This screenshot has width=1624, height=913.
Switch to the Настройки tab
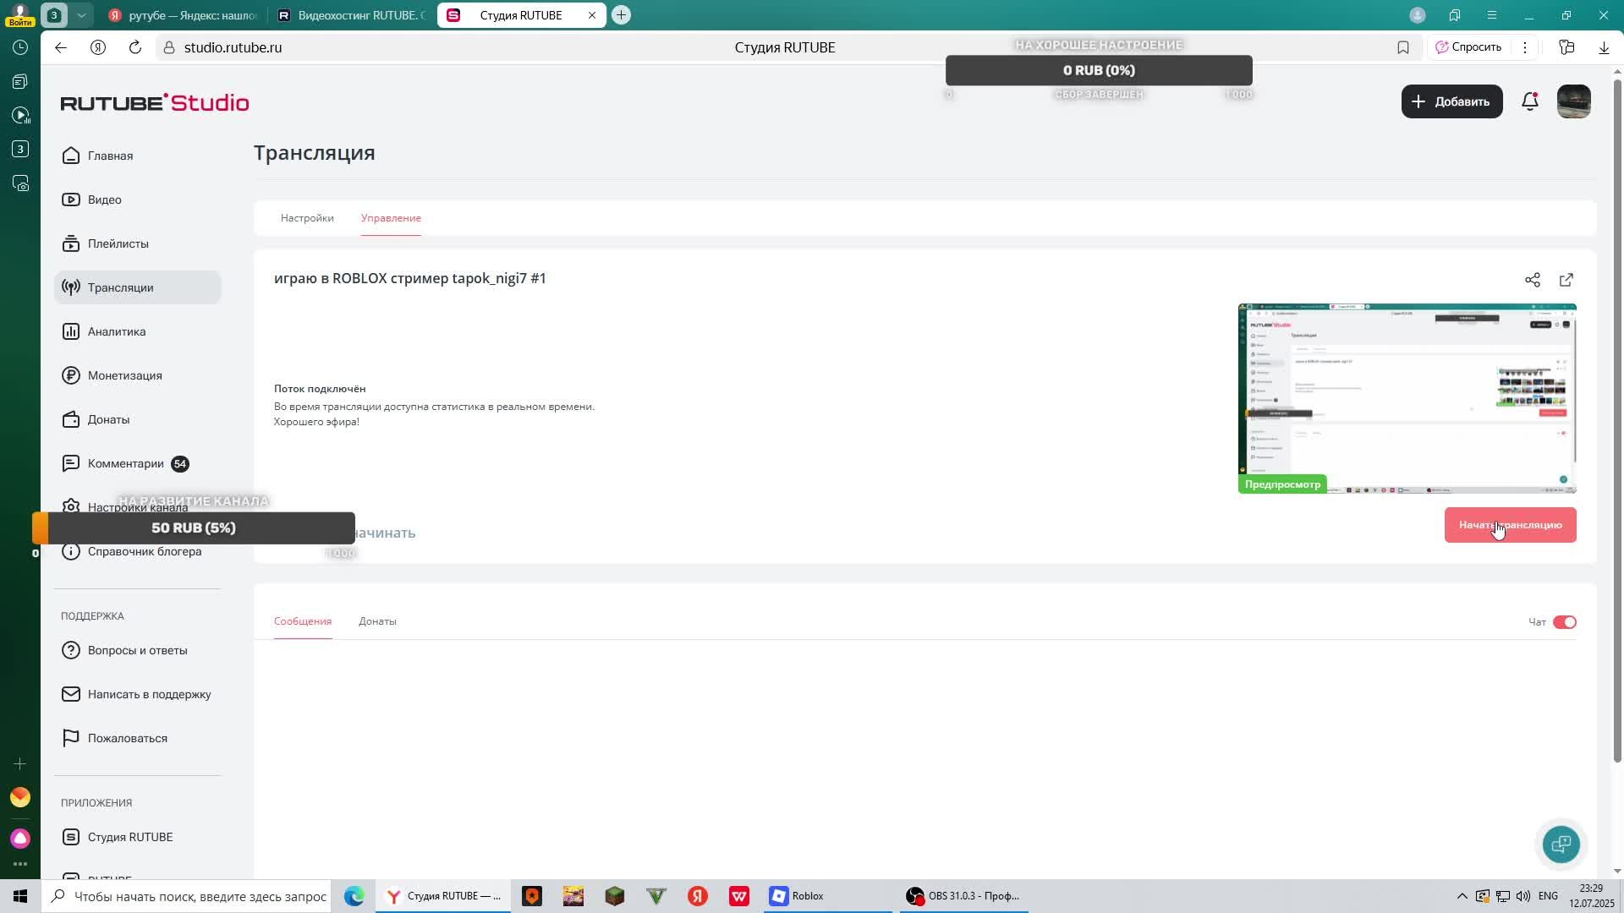(307, 218)
